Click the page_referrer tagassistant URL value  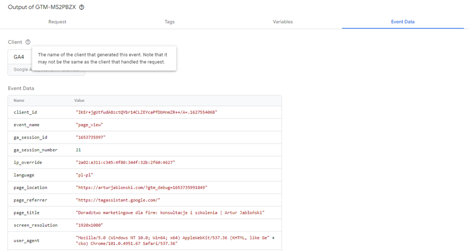(x=118, y=200)
